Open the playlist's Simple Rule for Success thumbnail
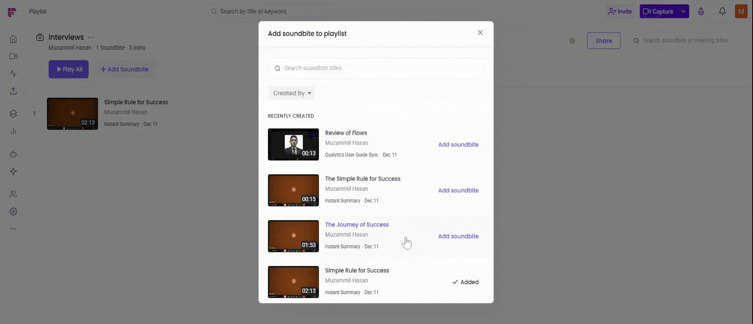The width and height of the screenshot is (753, 324). 73,114
